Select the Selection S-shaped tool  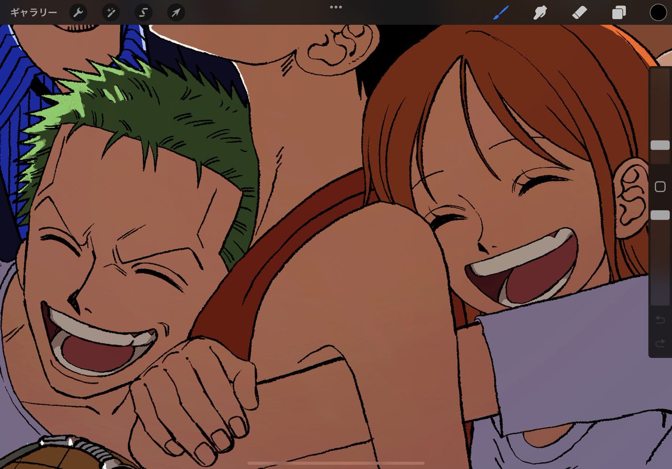click(x=143, y=12)
